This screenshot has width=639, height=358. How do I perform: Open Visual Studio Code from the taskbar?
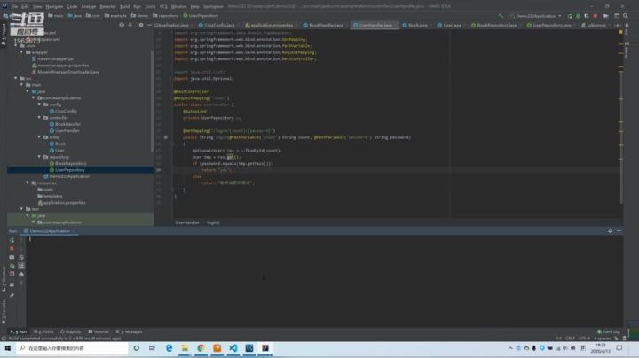pos(233,348)
